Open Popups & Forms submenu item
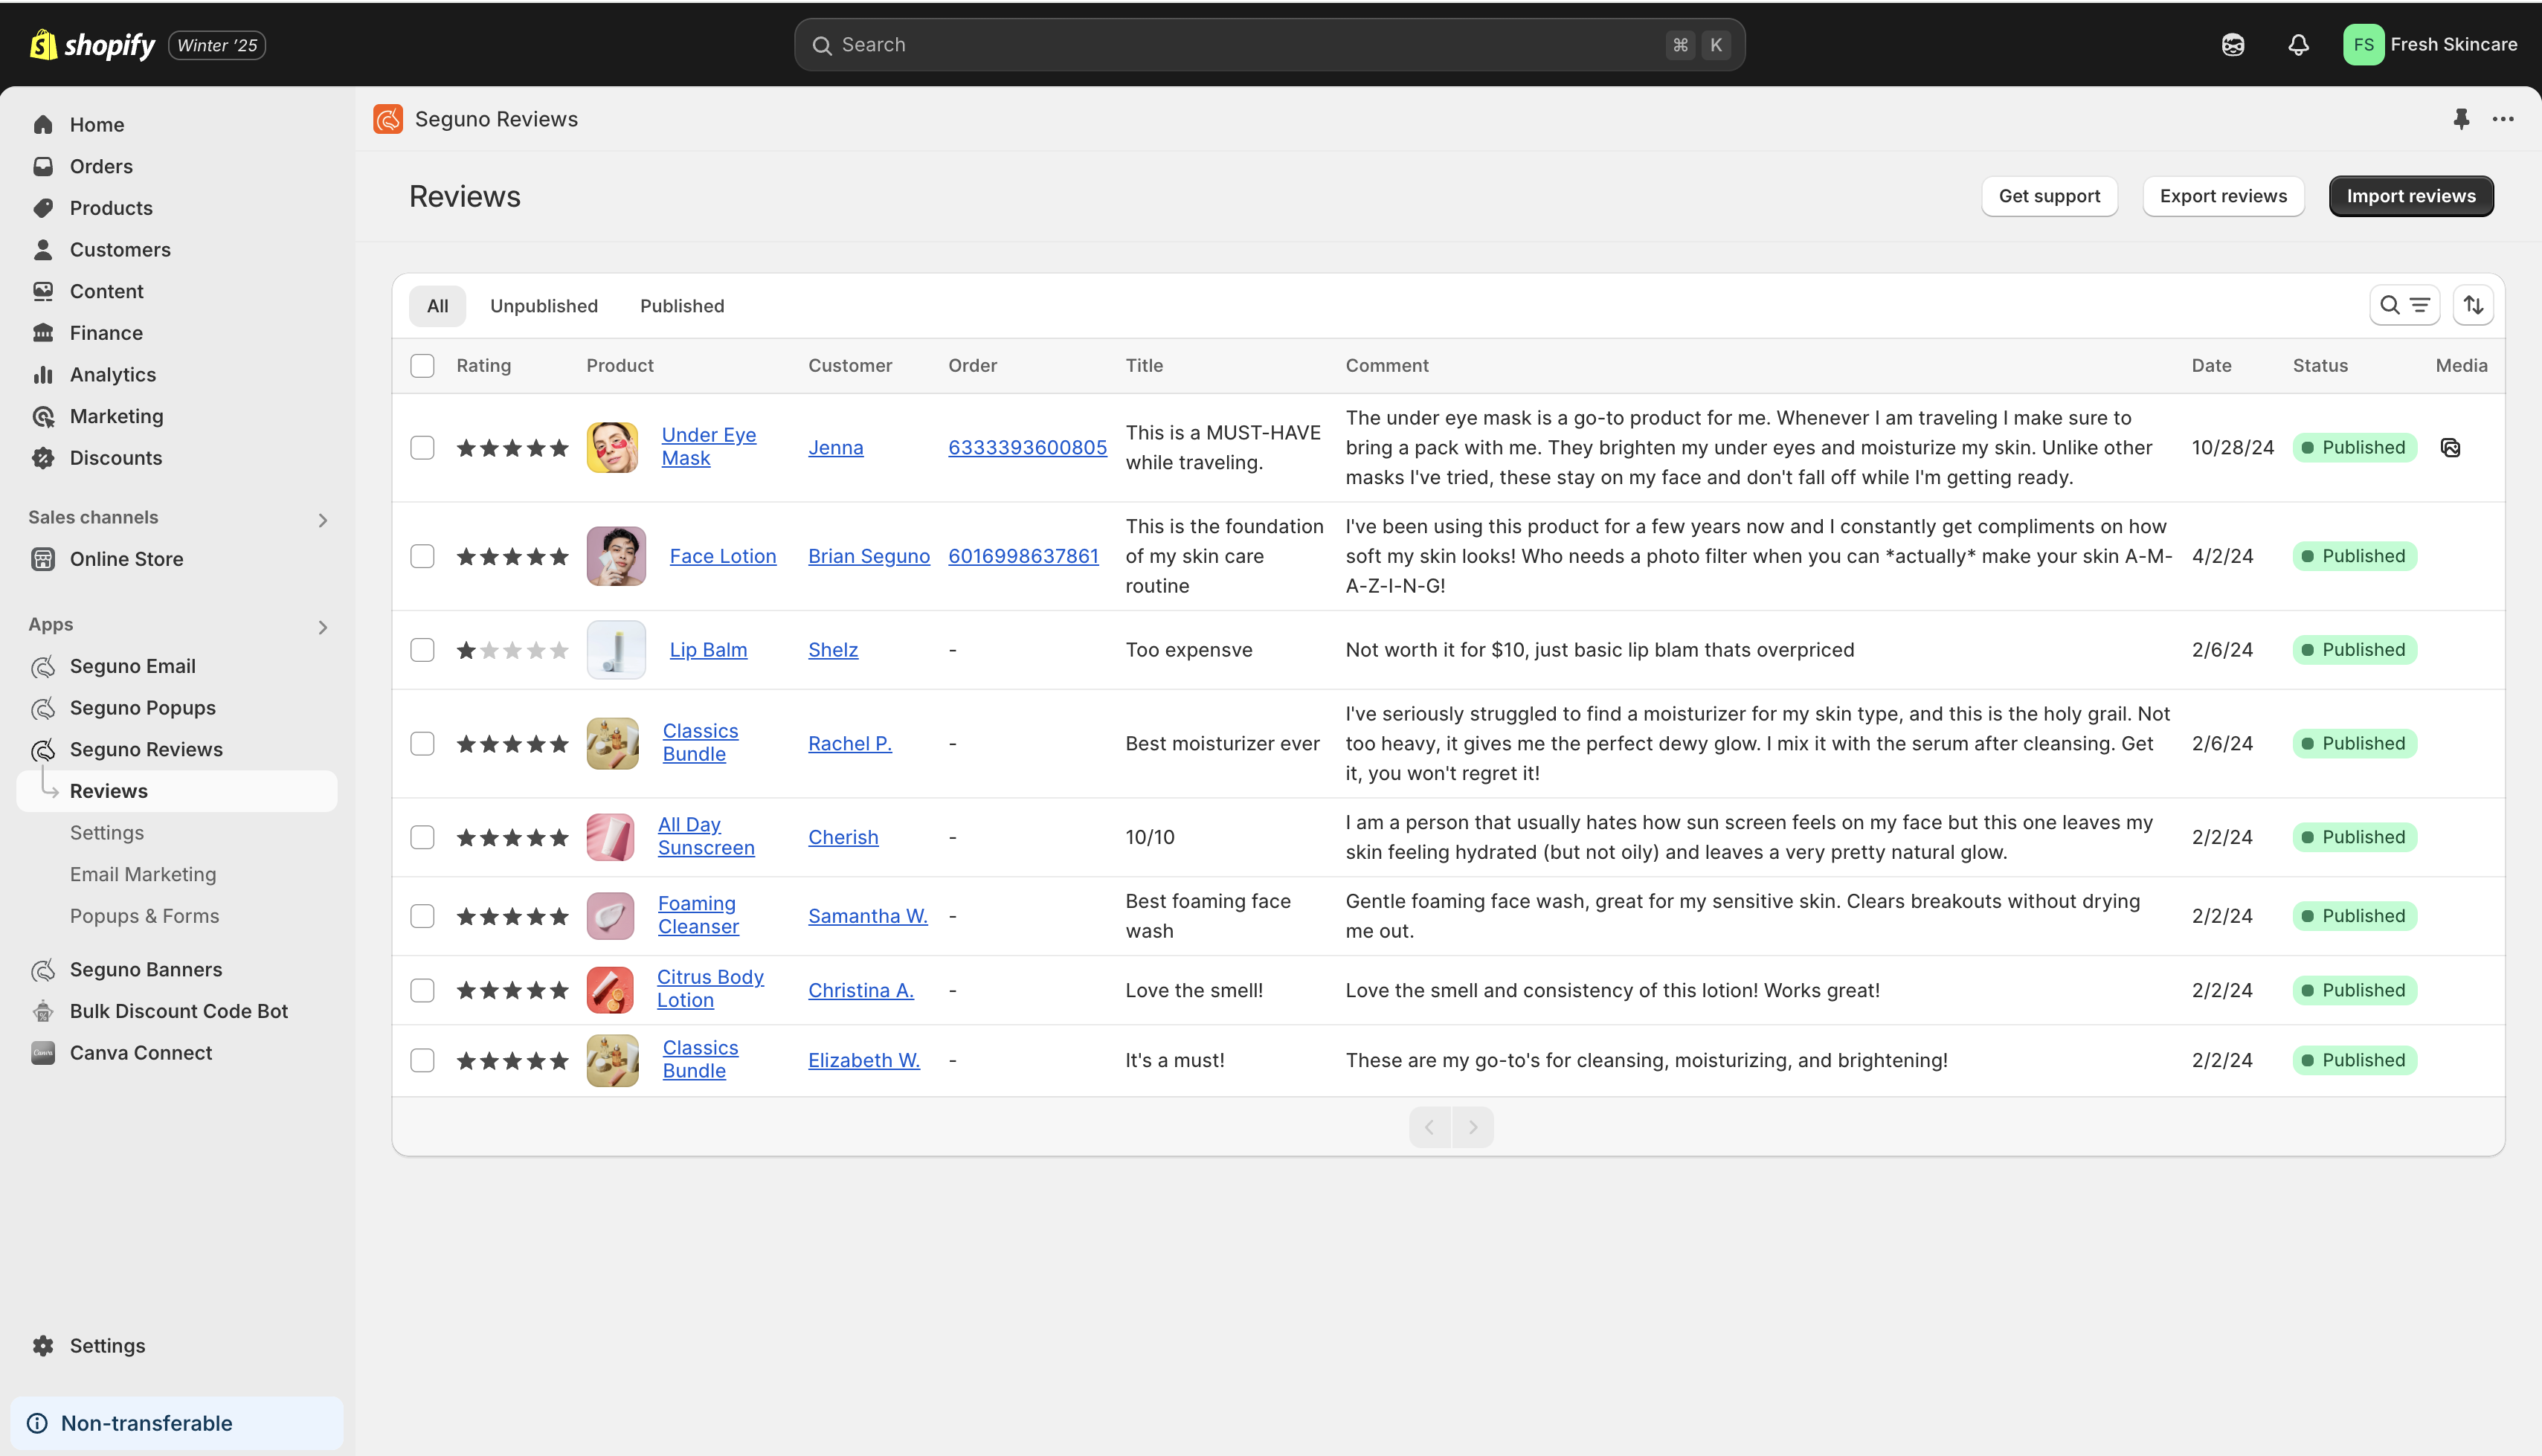 (x=145, y=916)
